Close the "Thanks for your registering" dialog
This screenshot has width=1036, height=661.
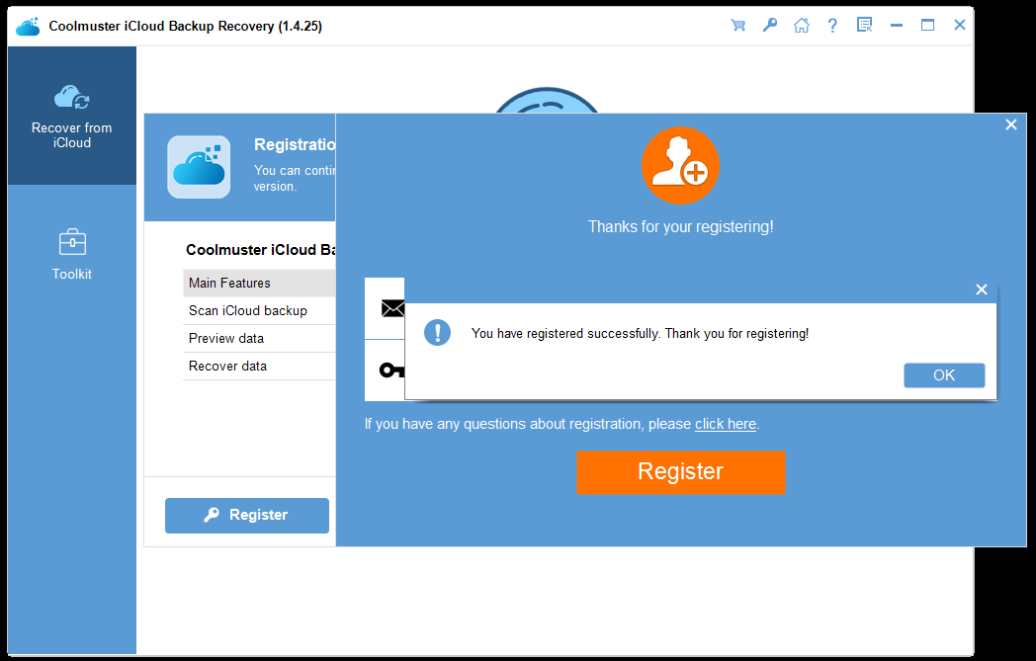coord(1010,124)
